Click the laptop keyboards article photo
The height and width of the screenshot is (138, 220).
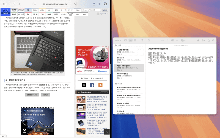37,51
